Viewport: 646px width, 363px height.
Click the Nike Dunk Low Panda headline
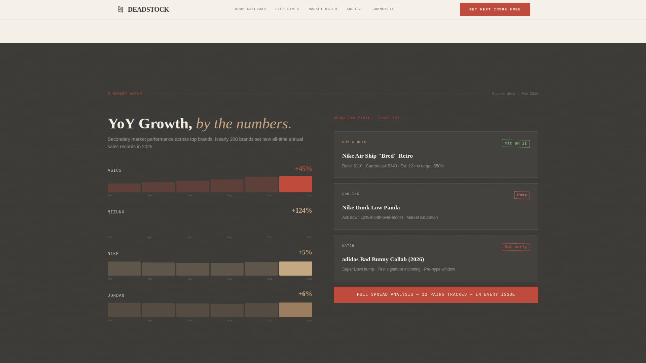(x=371, y=207)
